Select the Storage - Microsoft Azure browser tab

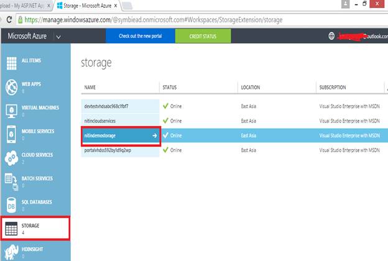tap(87, 6)
